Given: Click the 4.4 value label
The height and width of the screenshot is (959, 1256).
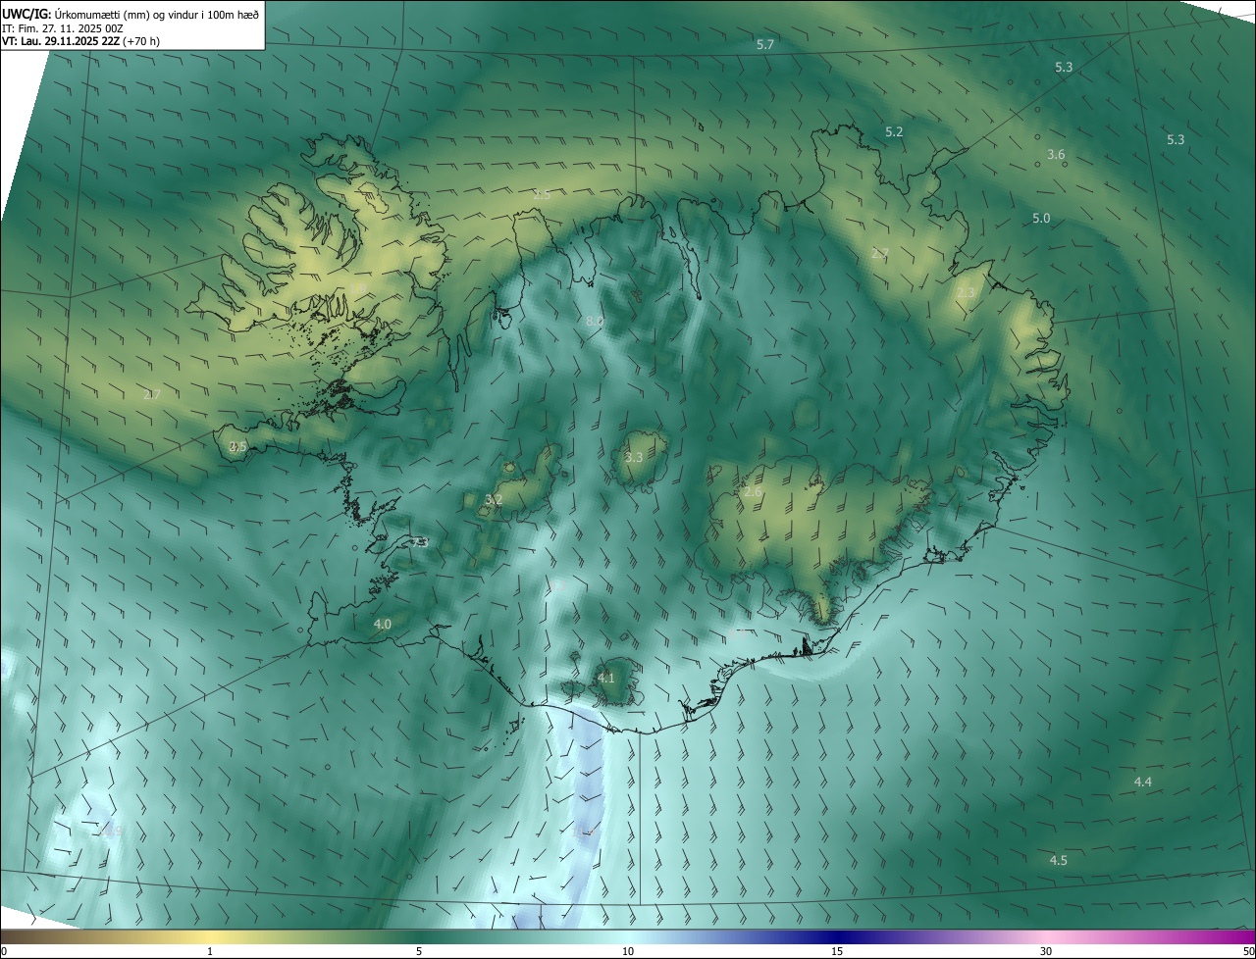Looking at the screenshot, I should [x=1143, y=782].
